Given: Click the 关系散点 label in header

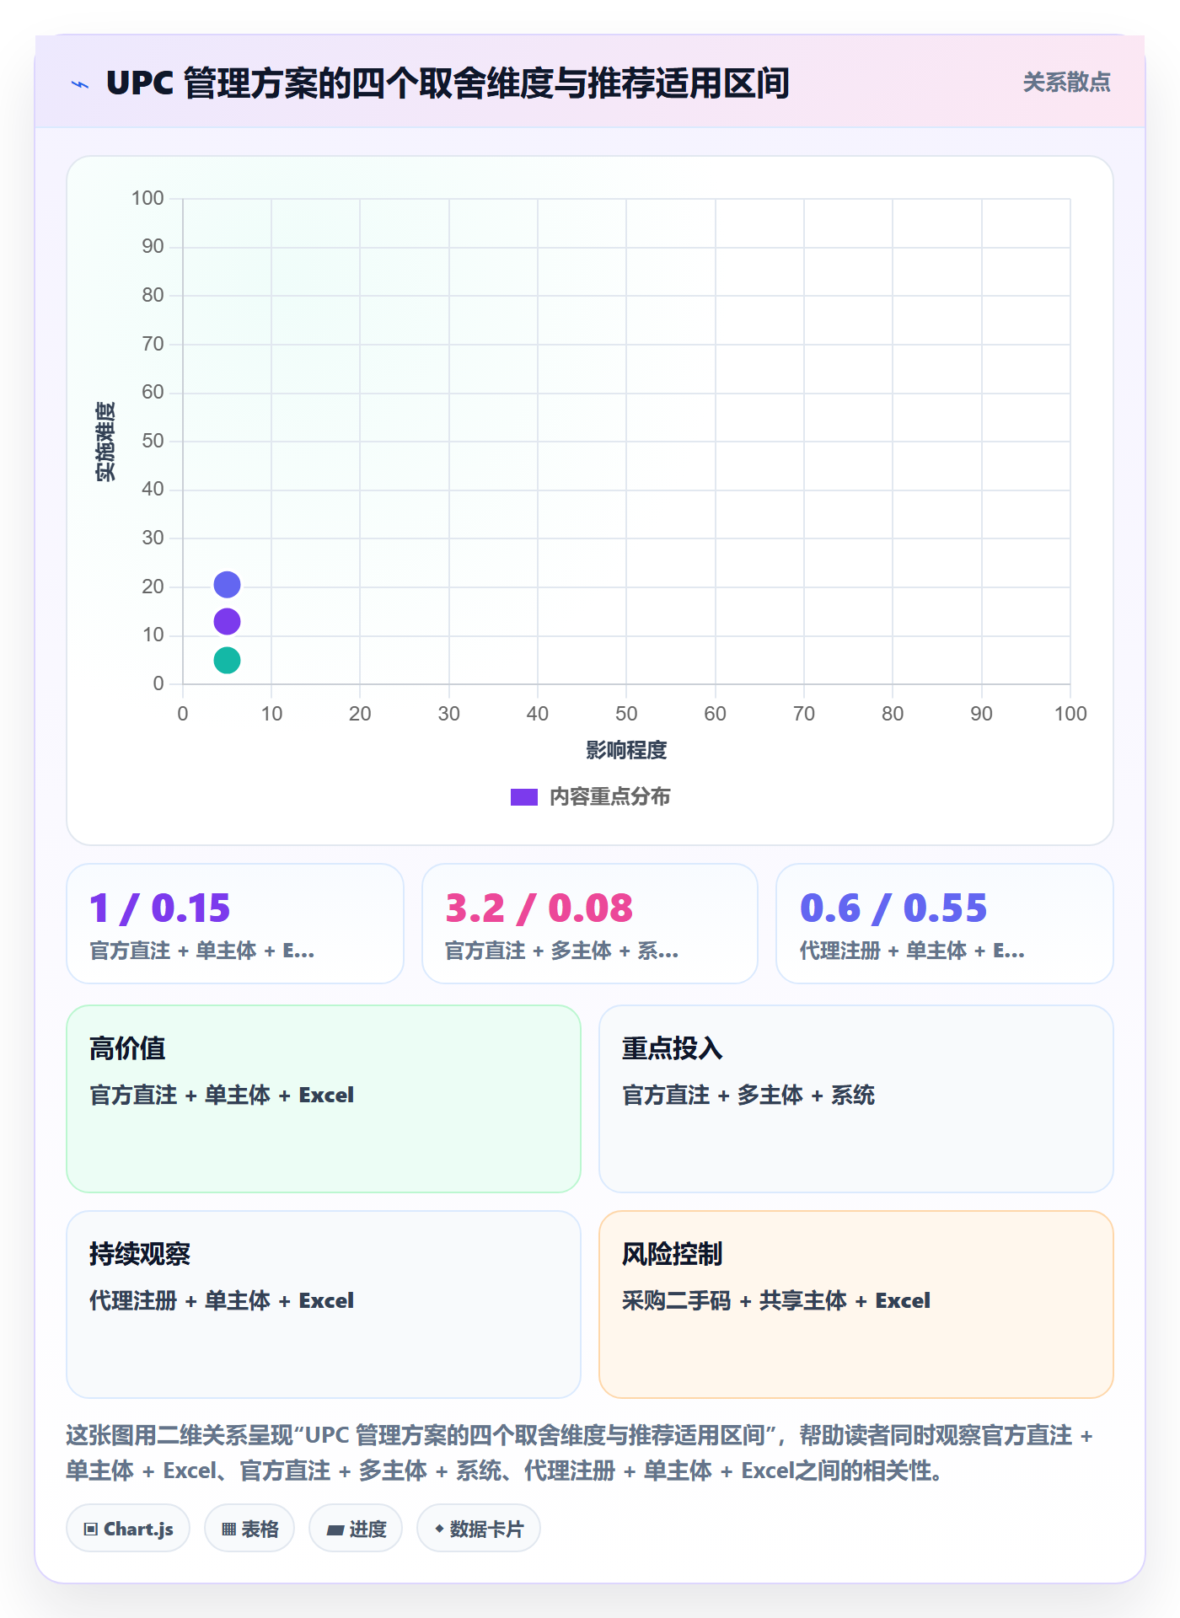Looking at the screenshot, I should click(x=1066, y=83).
